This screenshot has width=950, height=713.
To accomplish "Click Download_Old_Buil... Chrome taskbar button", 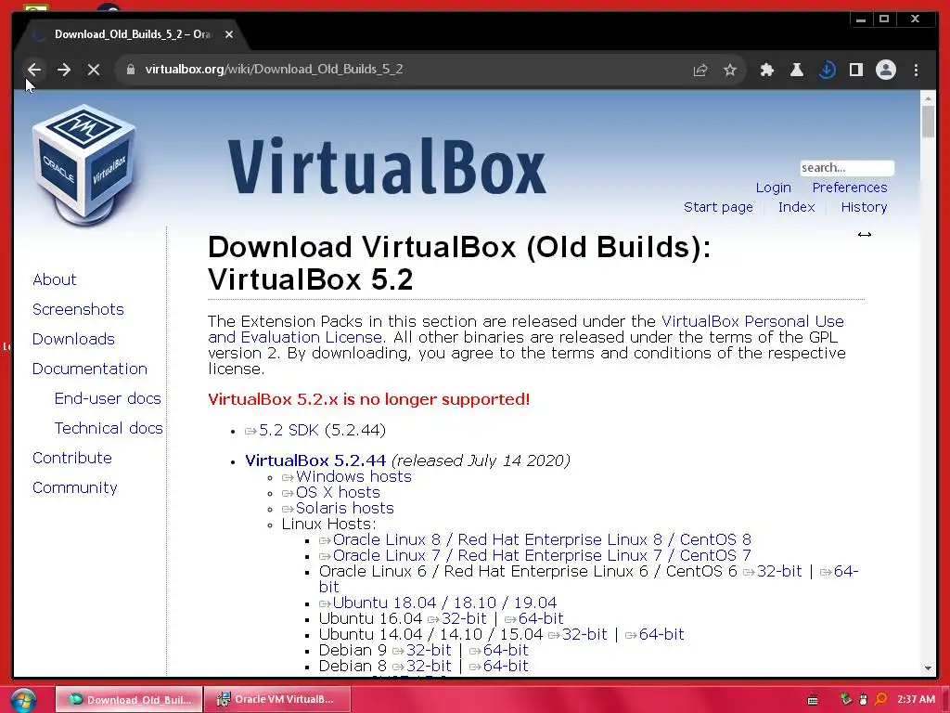I will point(129,699).
